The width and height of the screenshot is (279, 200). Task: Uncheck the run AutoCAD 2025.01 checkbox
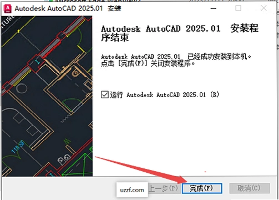(x=105, y=94)
